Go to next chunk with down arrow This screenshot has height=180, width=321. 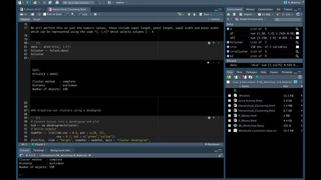194,14
